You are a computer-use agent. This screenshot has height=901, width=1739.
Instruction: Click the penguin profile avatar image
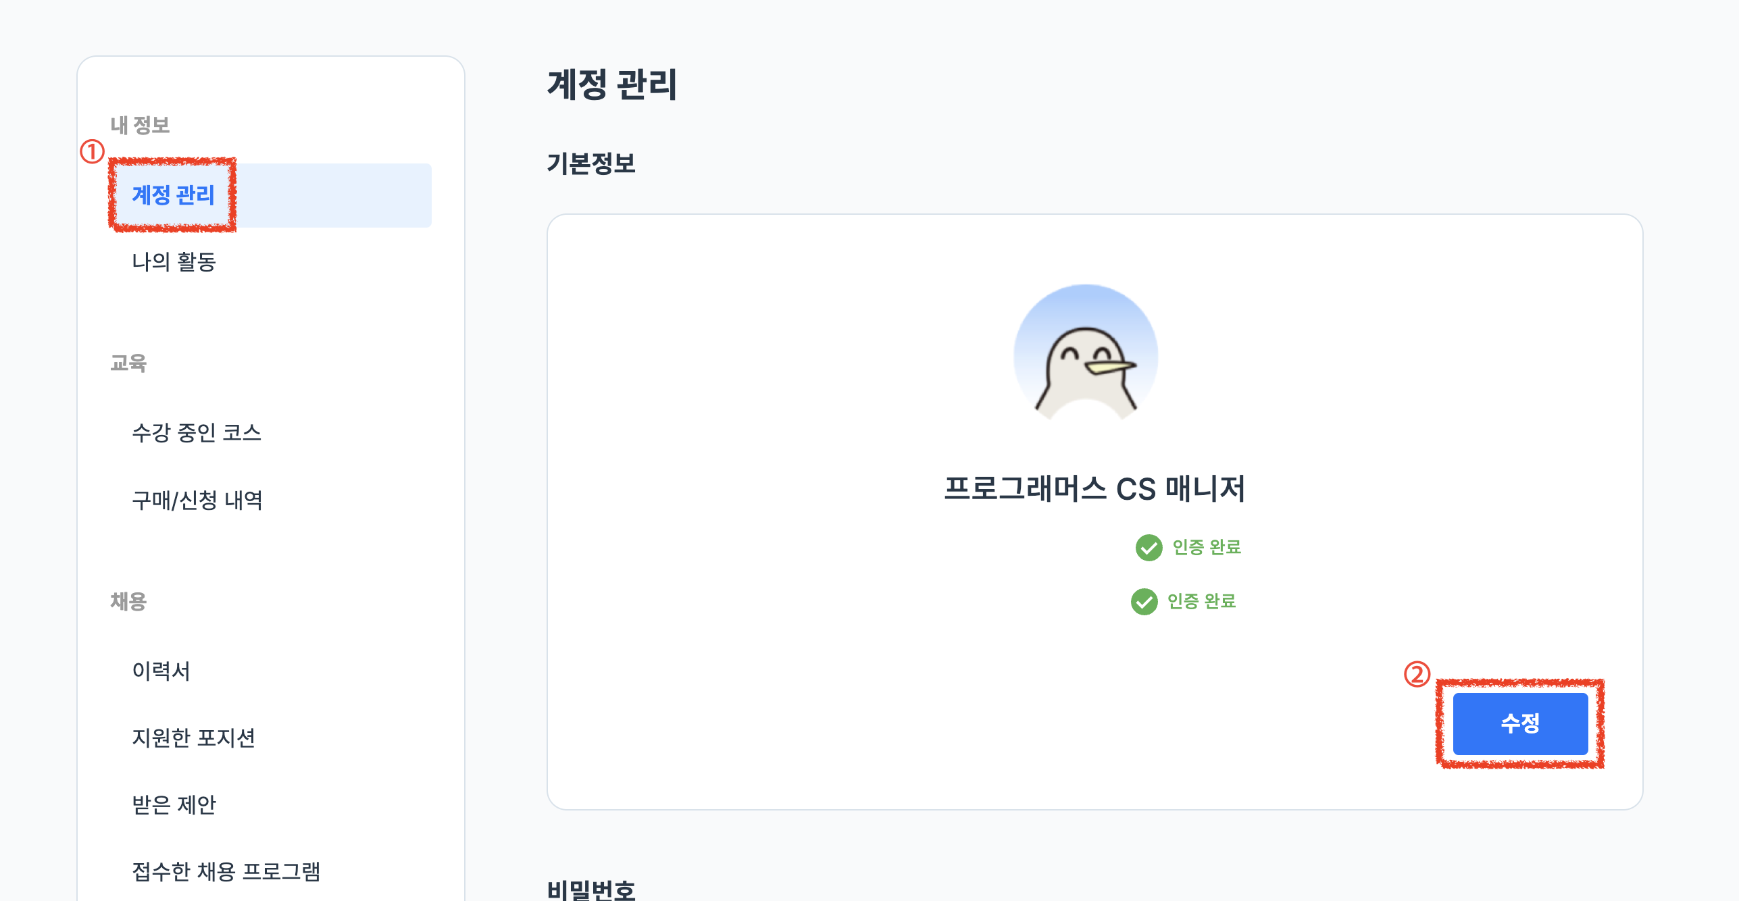(x=1086, y=355)
